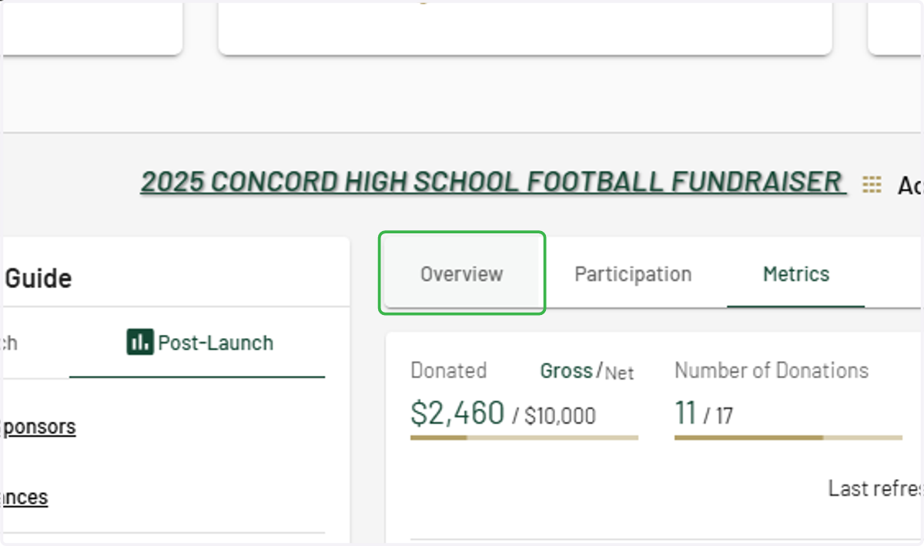Screen dimensions: 924x546
Task: Click the partially visible Actions label
Action: pos(910,185)
